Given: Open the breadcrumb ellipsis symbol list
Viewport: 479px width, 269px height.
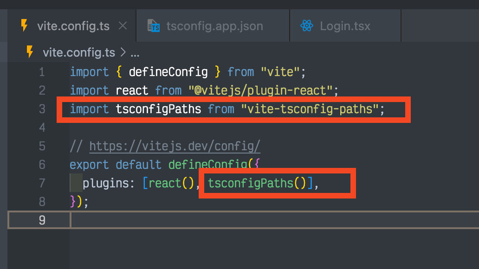Looking at the screenshot, I should click(x=135, y=54).
